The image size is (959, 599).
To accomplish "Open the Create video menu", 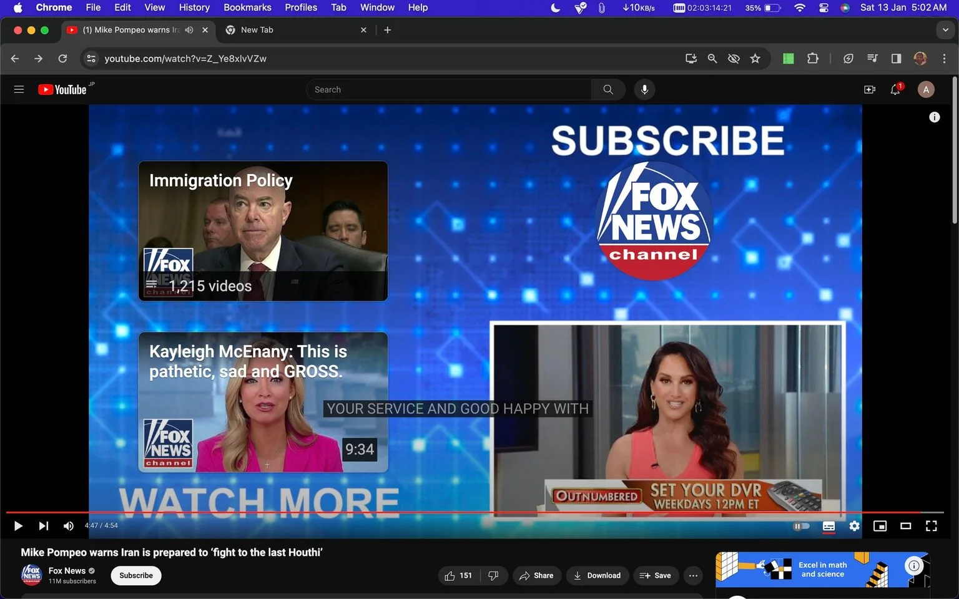I will 869,89.
